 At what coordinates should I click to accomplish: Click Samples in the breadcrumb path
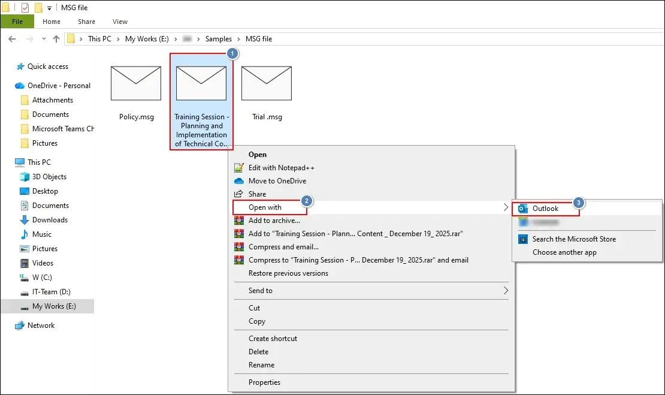click(219, 38)
